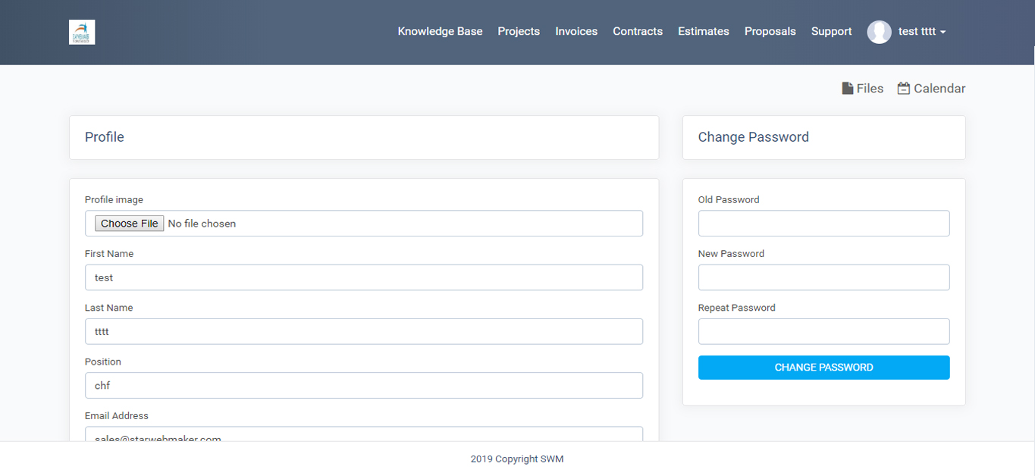Click the Repeat Password field
This screenshot has width=1035, height=476.
(x=823, y=331)
